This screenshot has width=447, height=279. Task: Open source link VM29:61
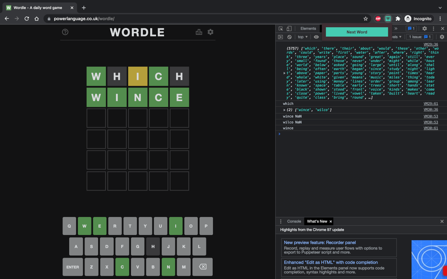431,104
